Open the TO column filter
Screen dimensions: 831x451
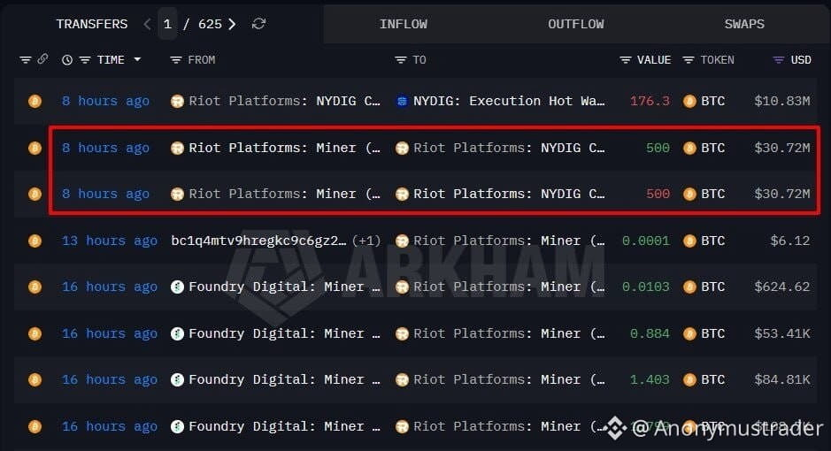click(401, 60)
